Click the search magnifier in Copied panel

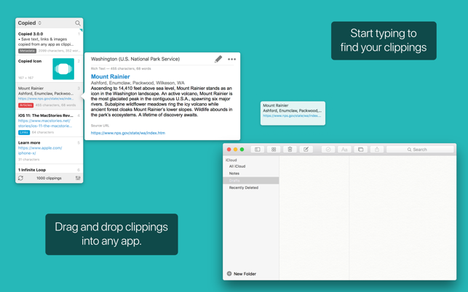(78, 23)
